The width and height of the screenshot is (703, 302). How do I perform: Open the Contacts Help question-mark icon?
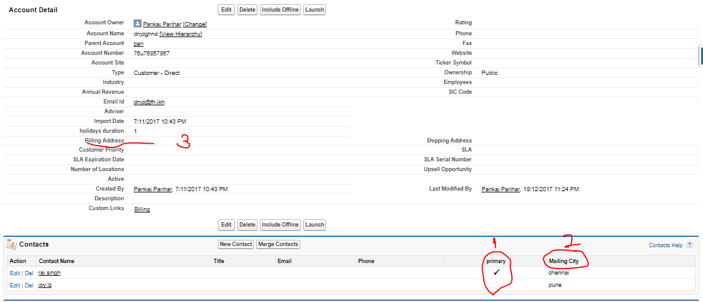pos(690,245)
